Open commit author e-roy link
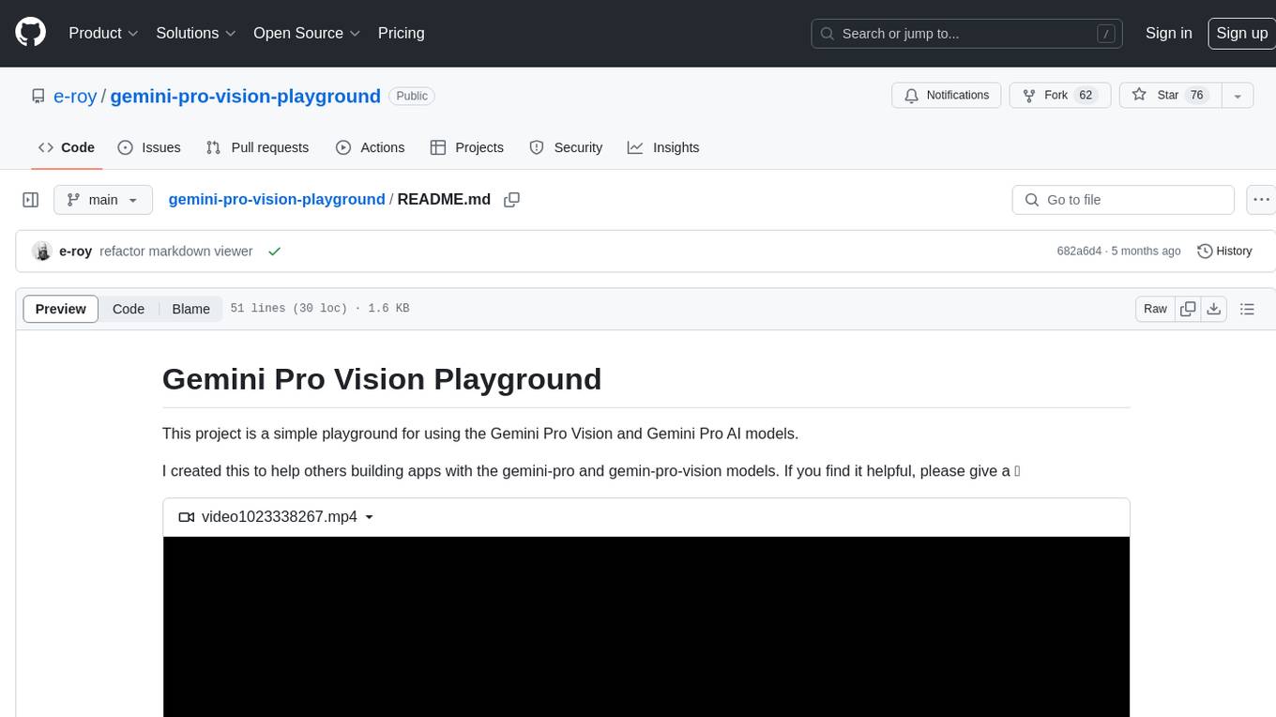 pyautogui.click(x=75, y=252)
